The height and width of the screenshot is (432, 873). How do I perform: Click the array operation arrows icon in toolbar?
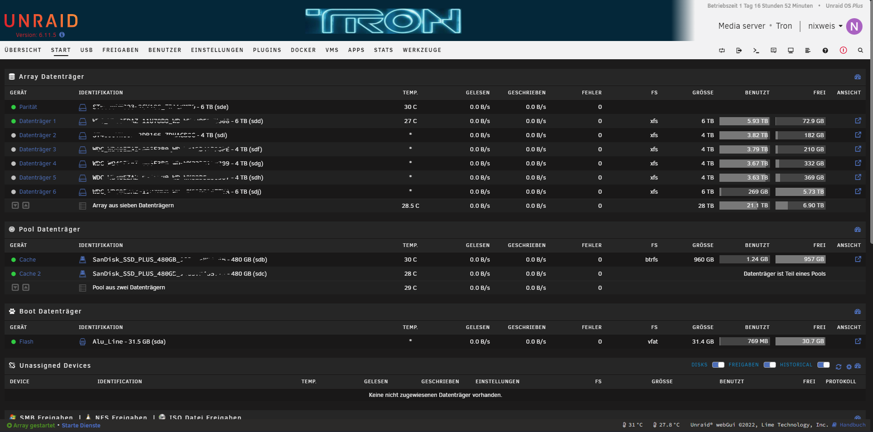(x=722, y=51)
